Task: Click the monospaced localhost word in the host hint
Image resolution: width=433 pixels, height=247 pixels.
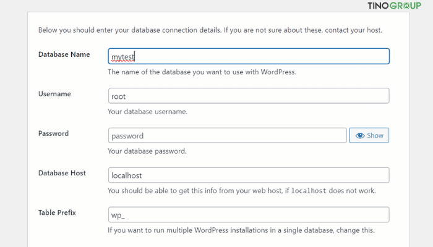Action: tap(309, 191)
